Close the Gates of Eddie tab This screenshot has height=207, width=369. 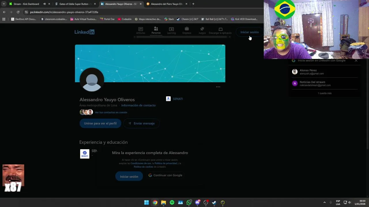[95, 4]
